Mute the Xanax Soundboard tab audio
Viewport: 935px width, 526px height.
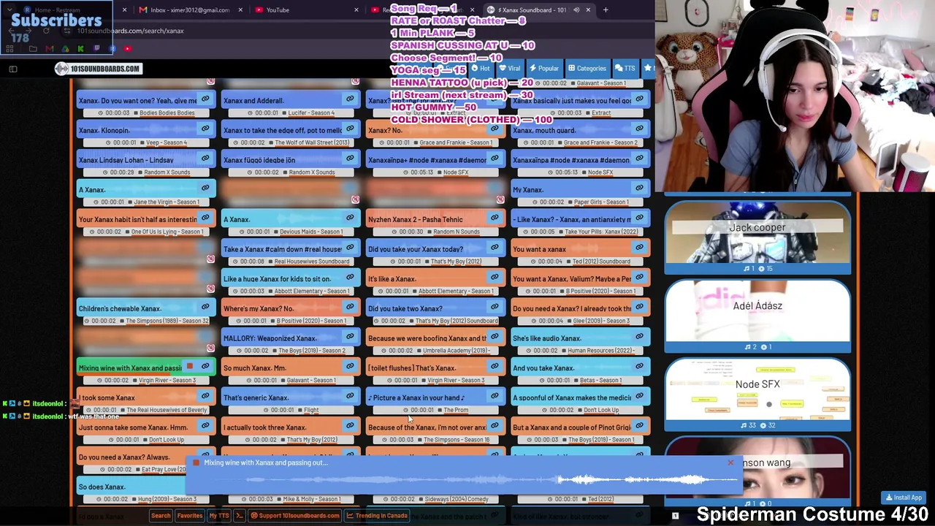click(x=576, y=10)
